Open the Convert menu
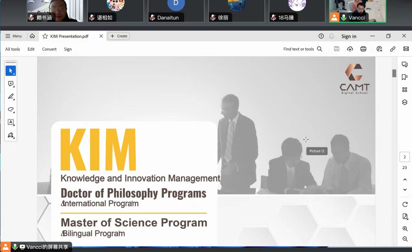 click(x=49, y=49)
